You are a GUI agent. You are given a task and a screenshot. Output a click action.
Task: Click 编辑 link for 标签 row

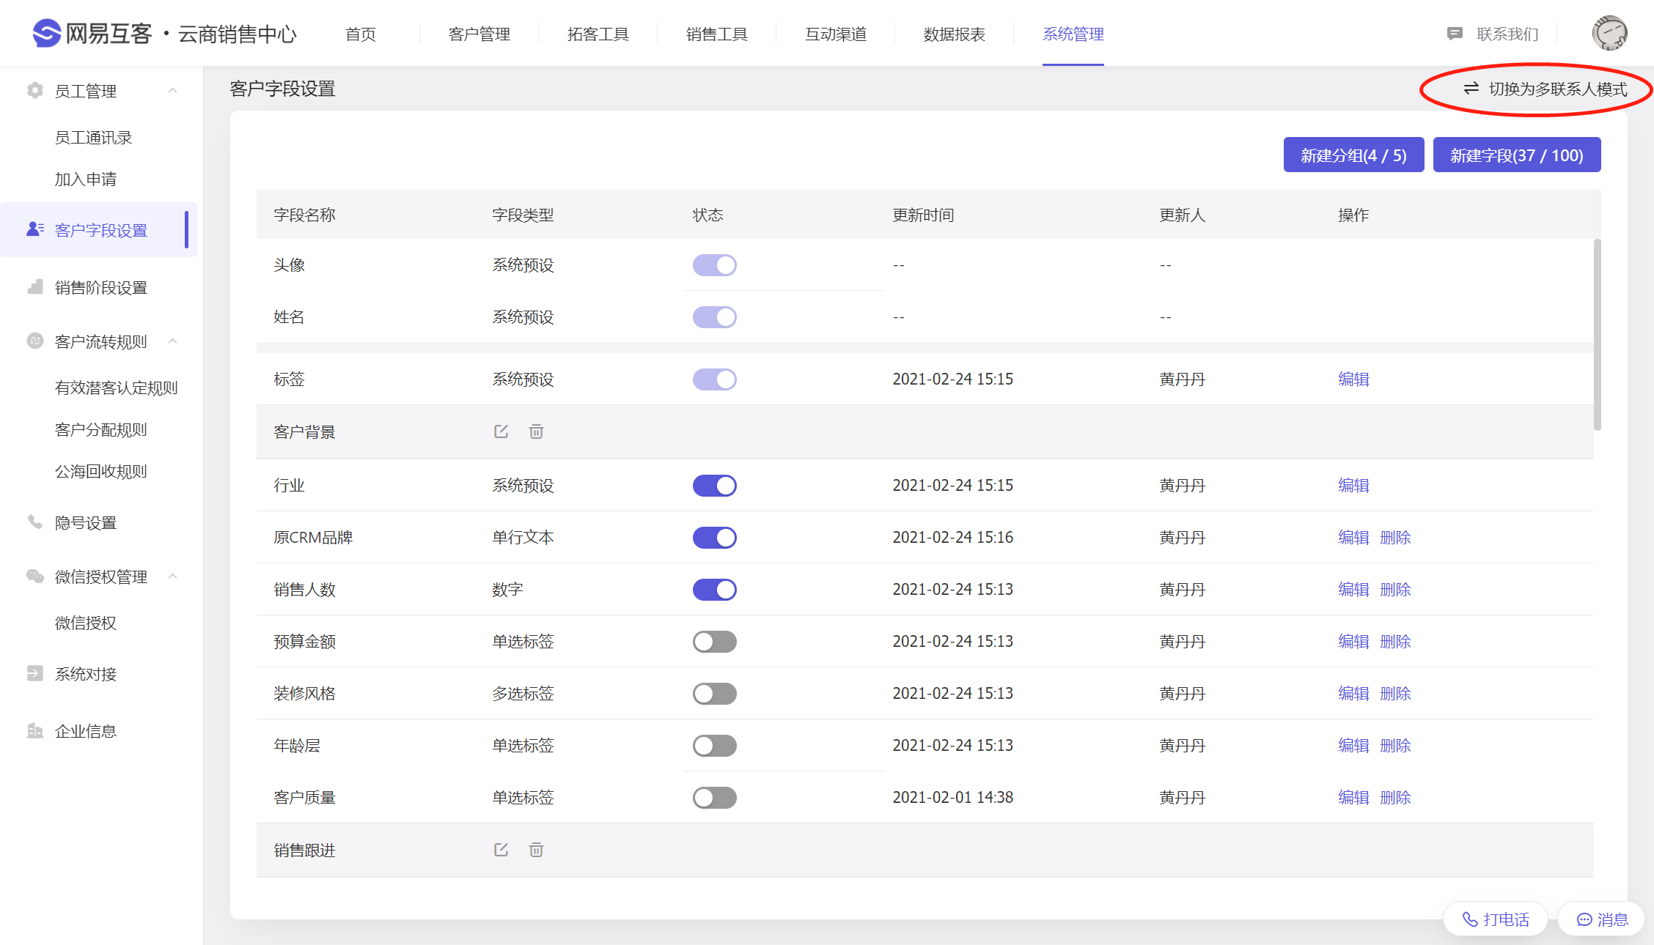1353,379
